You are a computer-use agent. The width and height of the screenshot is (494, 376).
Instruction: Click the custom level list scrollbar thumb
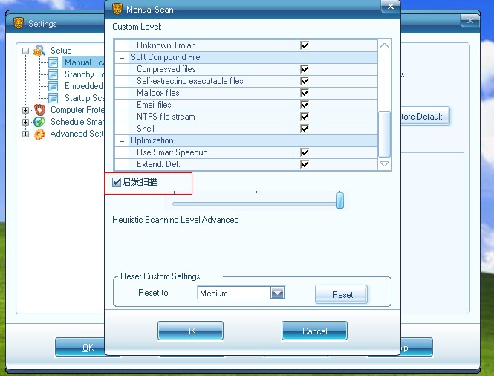(384, 134)
